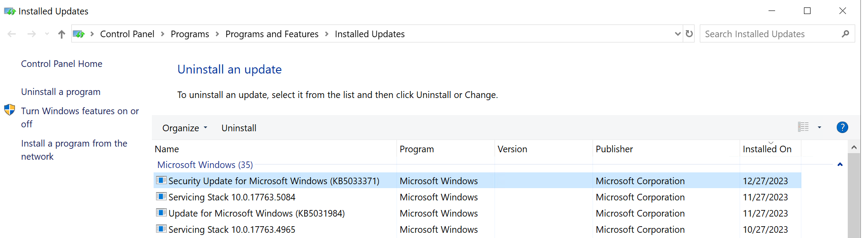The image size is (867, 238).
Task: Click the shield icon for Windows features
Action: point(10,110)
